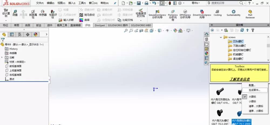Toggle 曲率 curvature display
Image resolution: width=270 pixels, height=125 pixels.
pyautogui.click(x=85, y=20)
